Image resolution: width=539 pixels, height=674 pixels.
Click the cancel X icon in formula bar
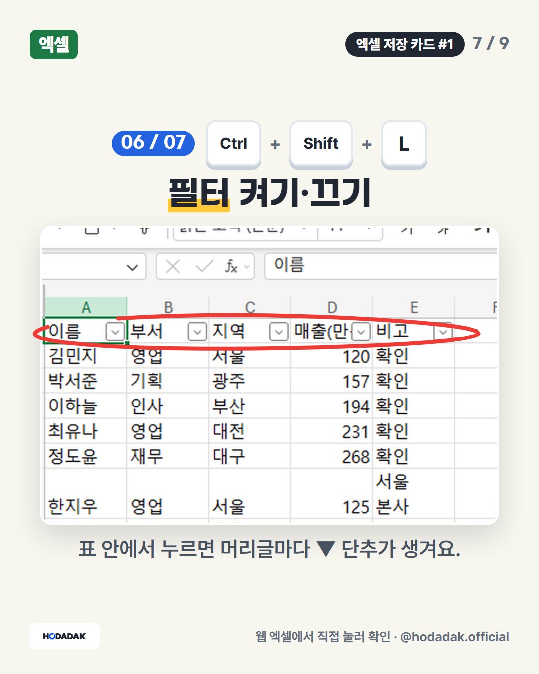[173, 266]
